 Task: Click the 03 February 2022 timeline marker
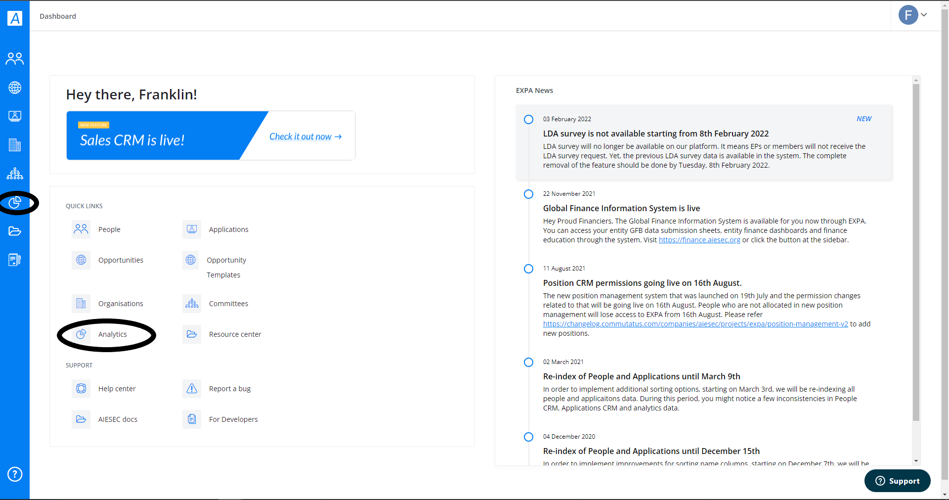pos(528,119)
